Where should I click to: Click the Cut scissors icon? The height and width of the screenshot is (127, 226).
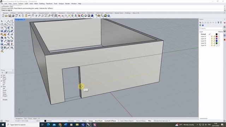tap(20, 16)
